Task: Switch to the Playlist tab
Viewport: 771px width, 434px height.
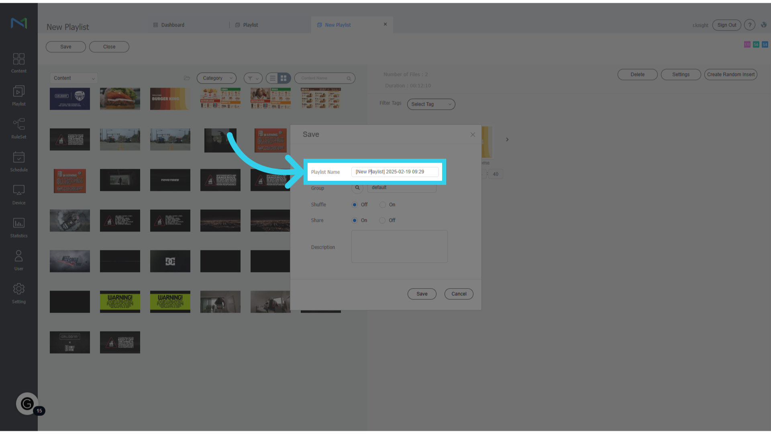Action: pos(247,25)
